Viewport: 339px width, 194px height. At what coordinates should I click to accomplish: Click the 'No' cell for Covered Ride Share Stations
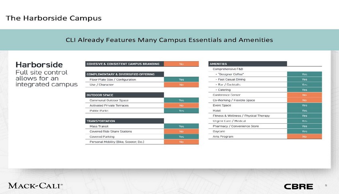click(x=181, y=131)
